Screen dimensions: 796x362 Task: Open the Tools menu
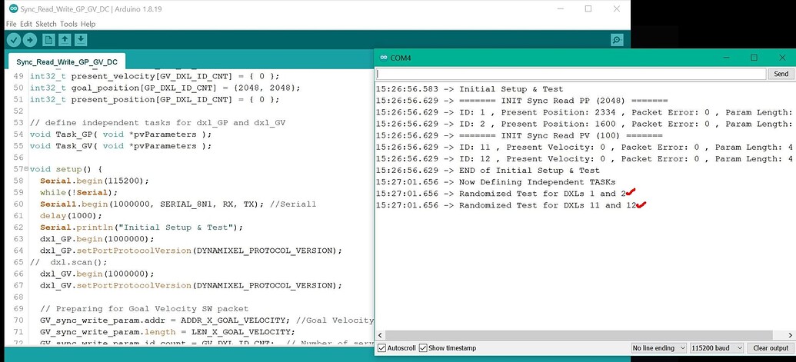pyautogui.click(x=69, y=24)
